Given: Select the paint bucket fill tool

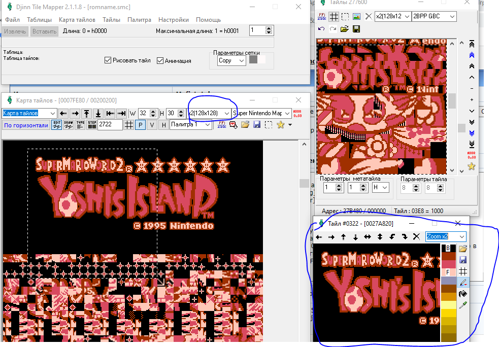Looking at the screenshot, I should [463, 294].
